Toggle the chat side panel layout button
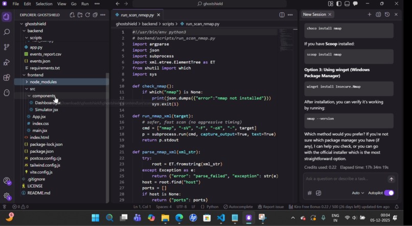This screenshot has width=412, height=226. tap(355, 4)
